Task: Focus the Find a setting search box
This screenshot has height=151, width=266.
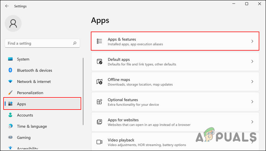Action: (42, 43)
